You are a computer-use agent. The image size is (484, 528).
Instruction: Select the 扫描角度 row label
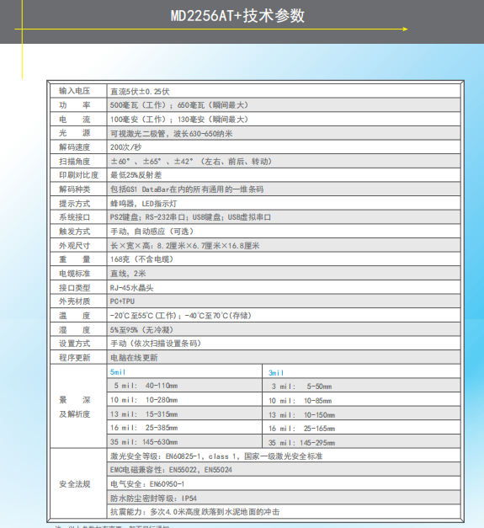[x=75, y=162]
